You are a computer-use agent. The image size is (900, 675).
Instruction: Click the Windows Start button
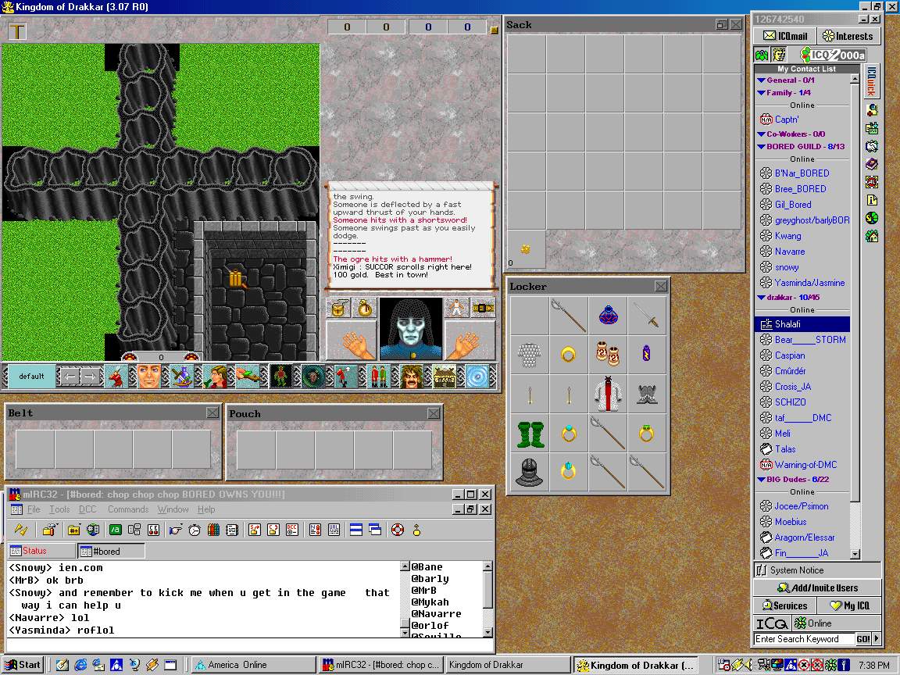[x=23, y=665]
